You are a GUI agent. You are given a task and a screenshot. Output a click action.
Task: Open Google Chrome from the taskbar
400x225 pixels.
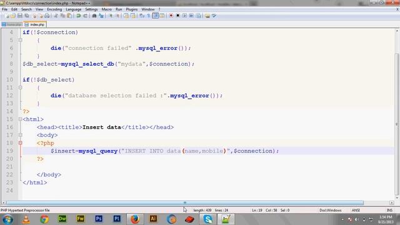coord(44,219)
